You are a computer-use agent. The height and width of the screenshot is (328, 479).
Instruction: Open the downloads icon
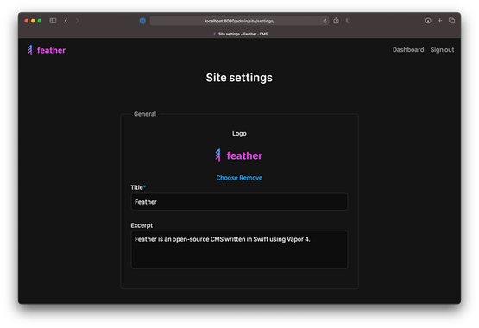tap(428, 21)
